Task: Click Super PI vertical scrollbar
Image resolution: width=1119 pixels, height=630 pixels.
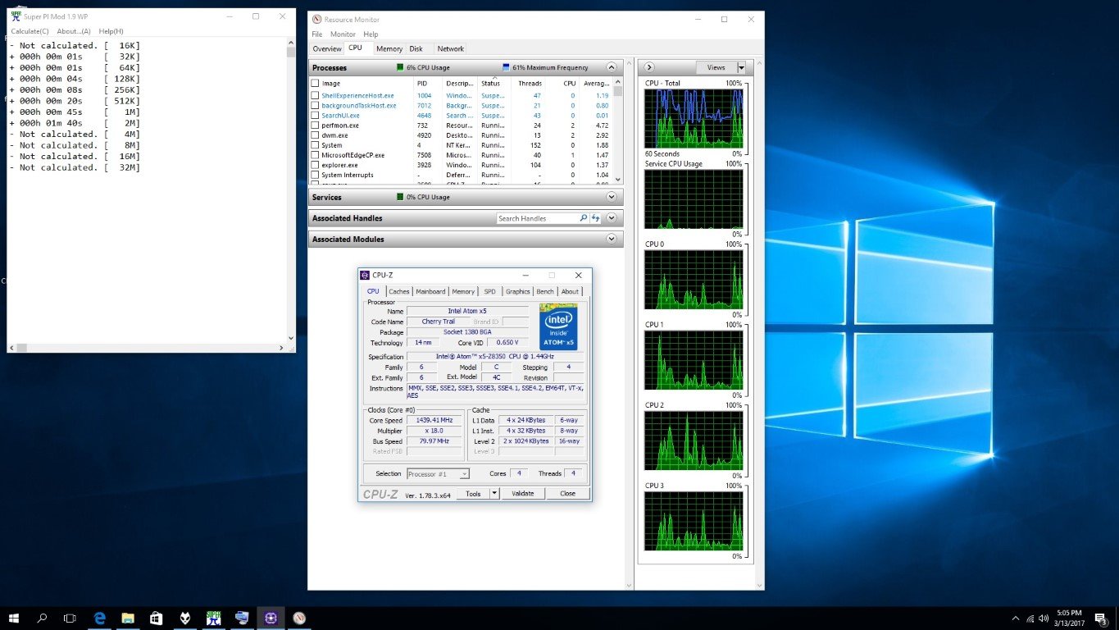Action: pyautogui.click(x=290, y=190)
